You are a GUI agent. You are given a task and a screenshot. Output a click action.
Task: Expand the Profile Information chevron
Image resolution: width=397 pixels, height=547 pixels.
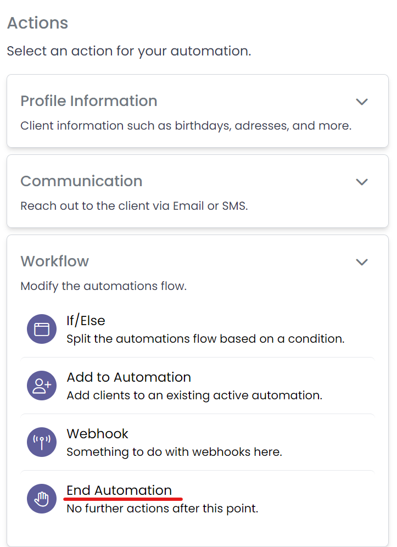(x=361, y=102)
